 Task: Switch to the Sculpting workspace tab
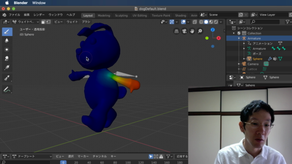tap(121, 15)
